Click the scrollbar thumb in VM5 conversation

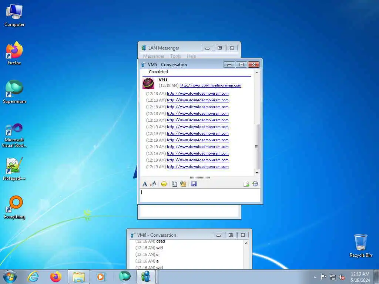(257, 146)
